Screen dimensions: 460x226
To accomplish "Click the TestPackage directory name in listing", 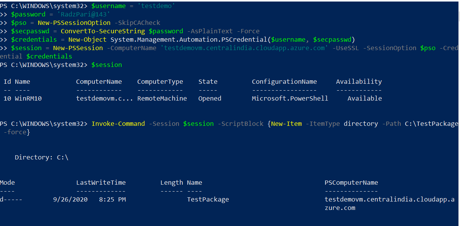I will [208, 199].
